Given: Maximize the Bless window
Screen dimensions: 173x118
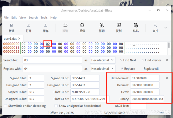Looking at the screenshot, I should pyautogui.click(x=158, y=10).
